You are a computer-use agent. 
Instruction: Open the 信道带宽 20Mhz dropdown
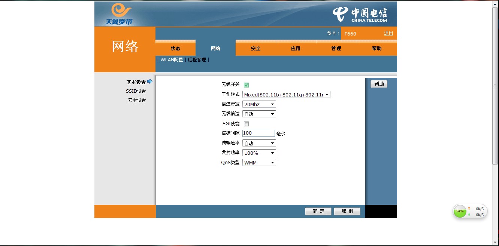pos(259,104)
